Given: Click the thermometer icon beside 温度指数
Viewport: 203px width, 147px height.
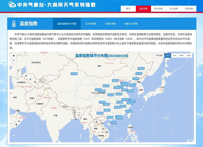Looking at the screenshot, I should coord(14,24).
